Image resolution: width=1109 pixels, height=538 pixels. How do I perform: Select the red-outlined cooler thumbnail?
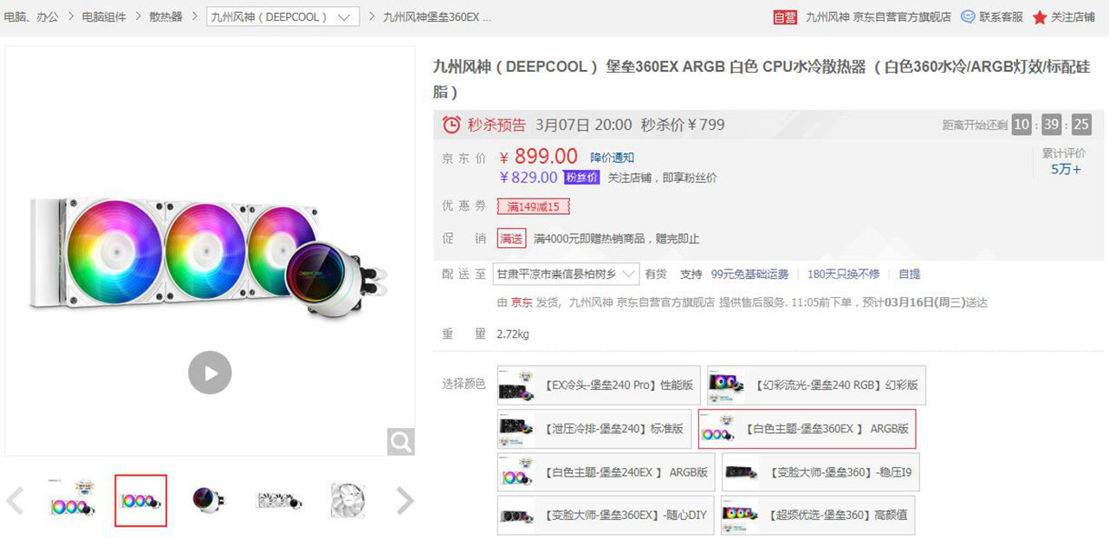click(140, 500)
